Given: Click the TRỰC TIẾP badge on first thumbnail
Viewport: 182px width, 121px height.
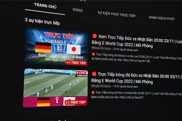Looking at the screenshot, I should click(x=76, y=63).
